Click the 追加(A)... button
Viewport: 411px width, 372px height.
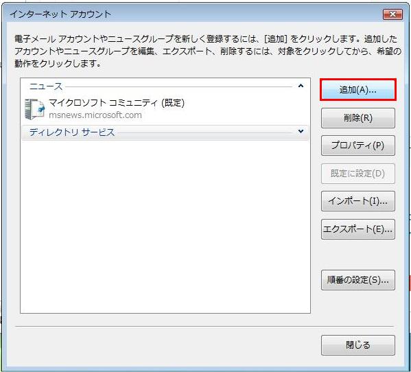357,90
